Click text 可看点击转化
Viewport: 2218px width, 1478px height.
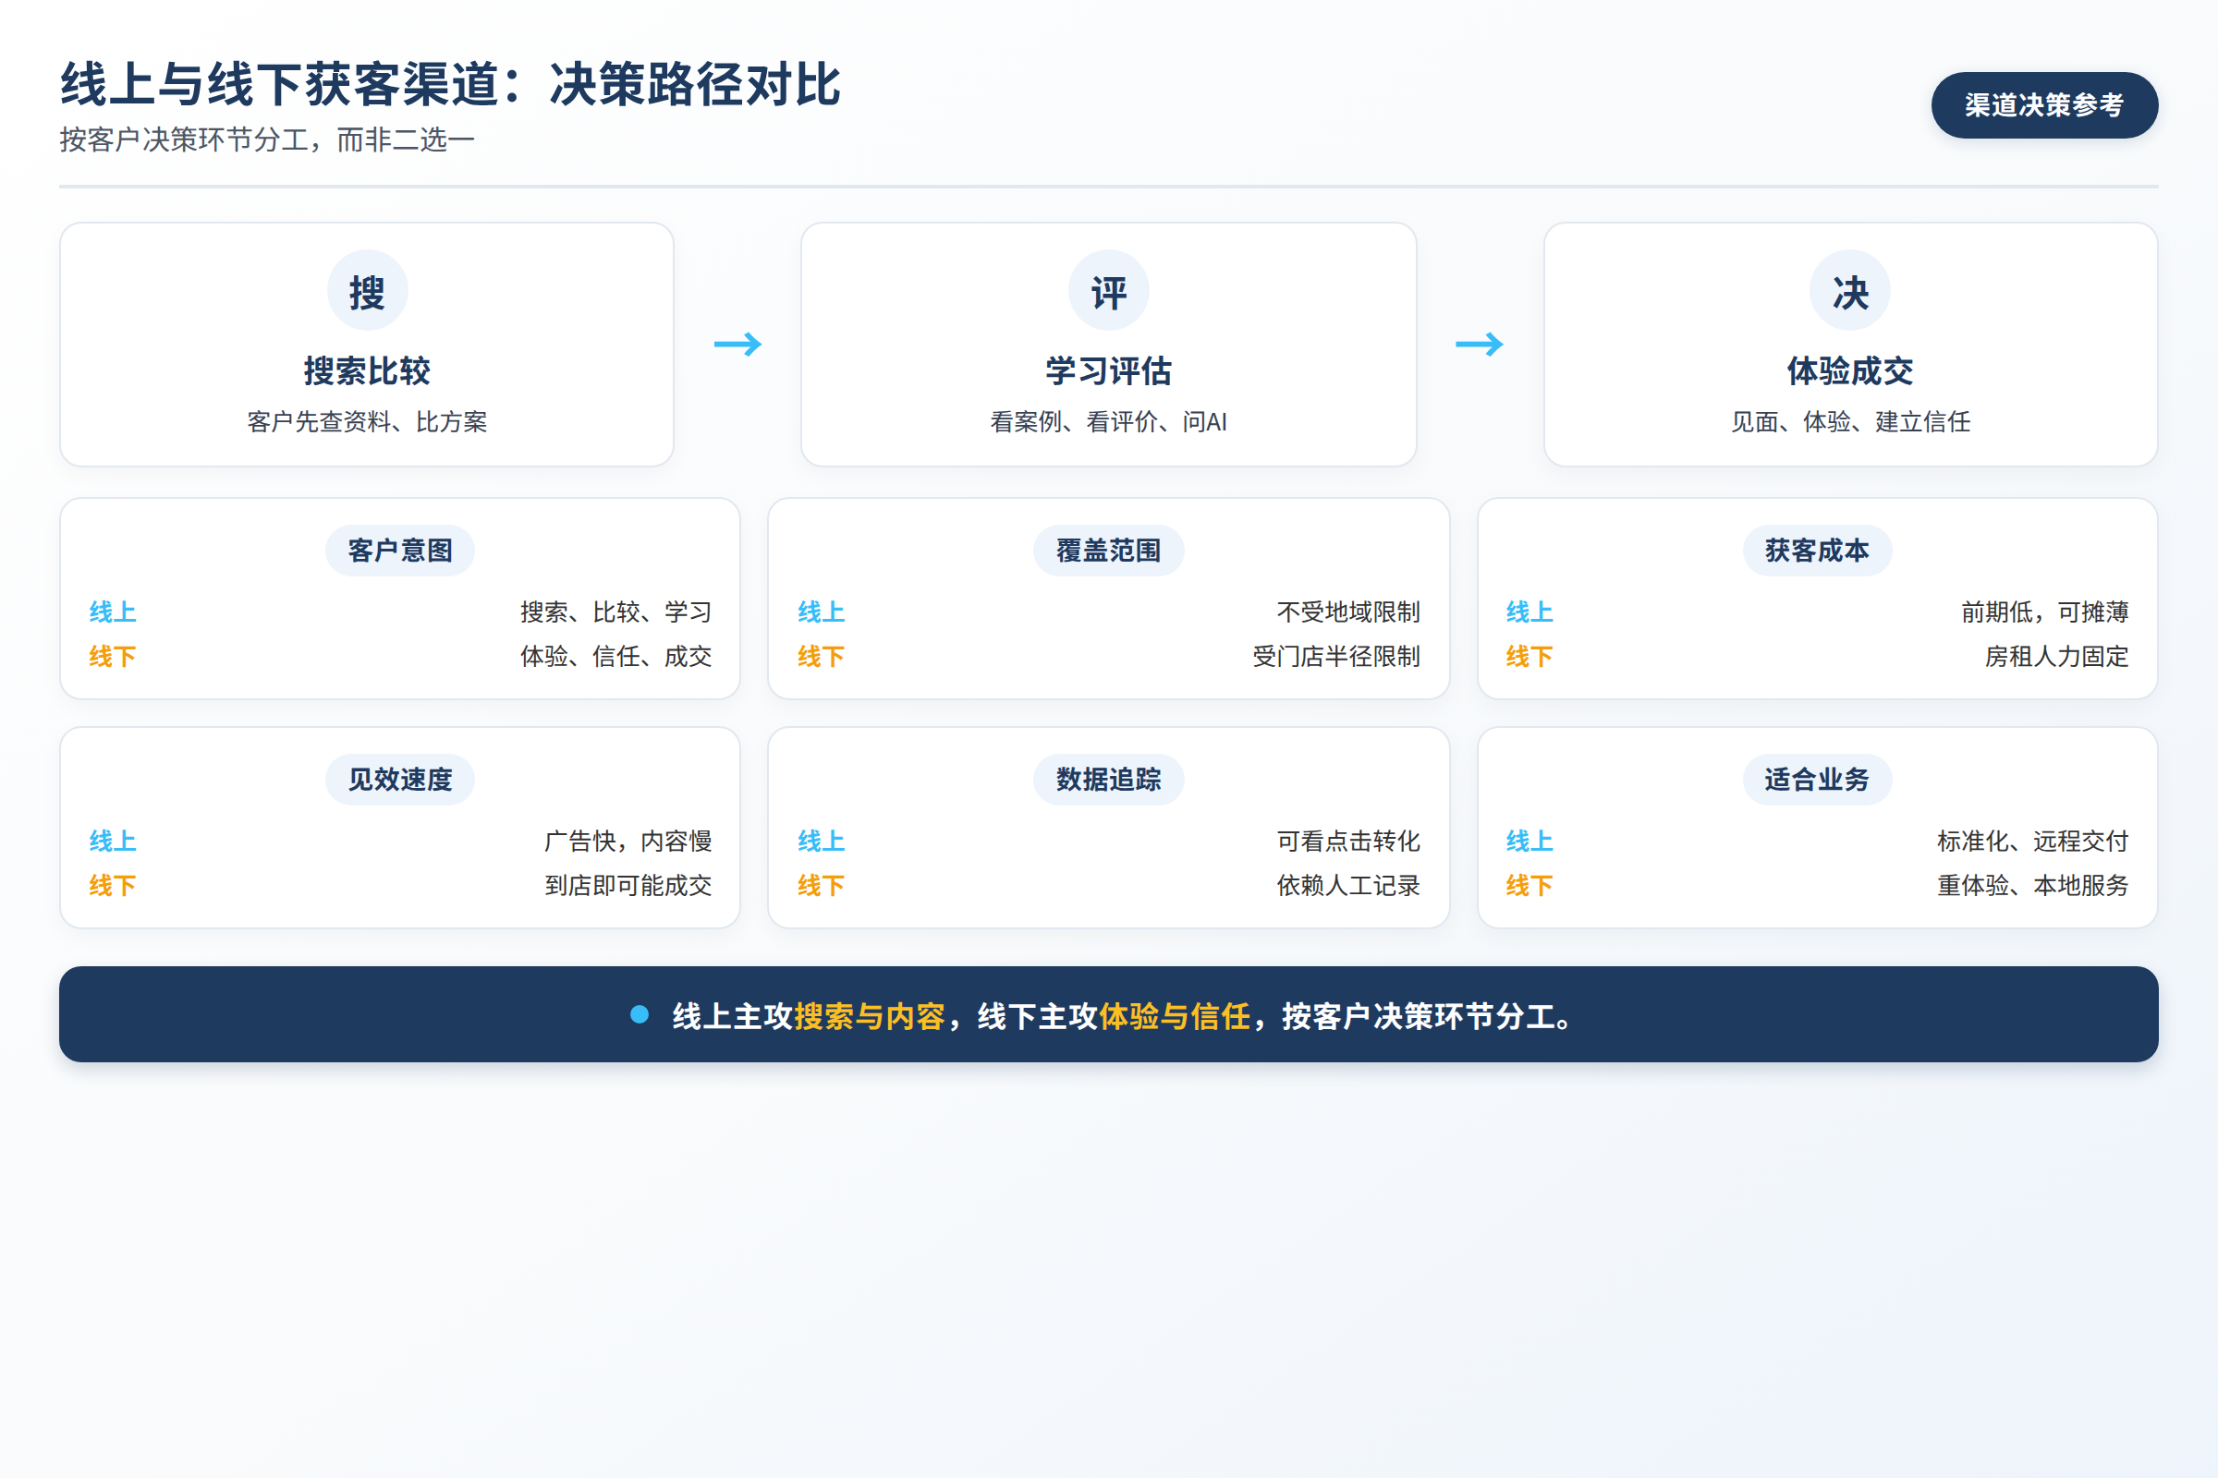[1348, 841]
